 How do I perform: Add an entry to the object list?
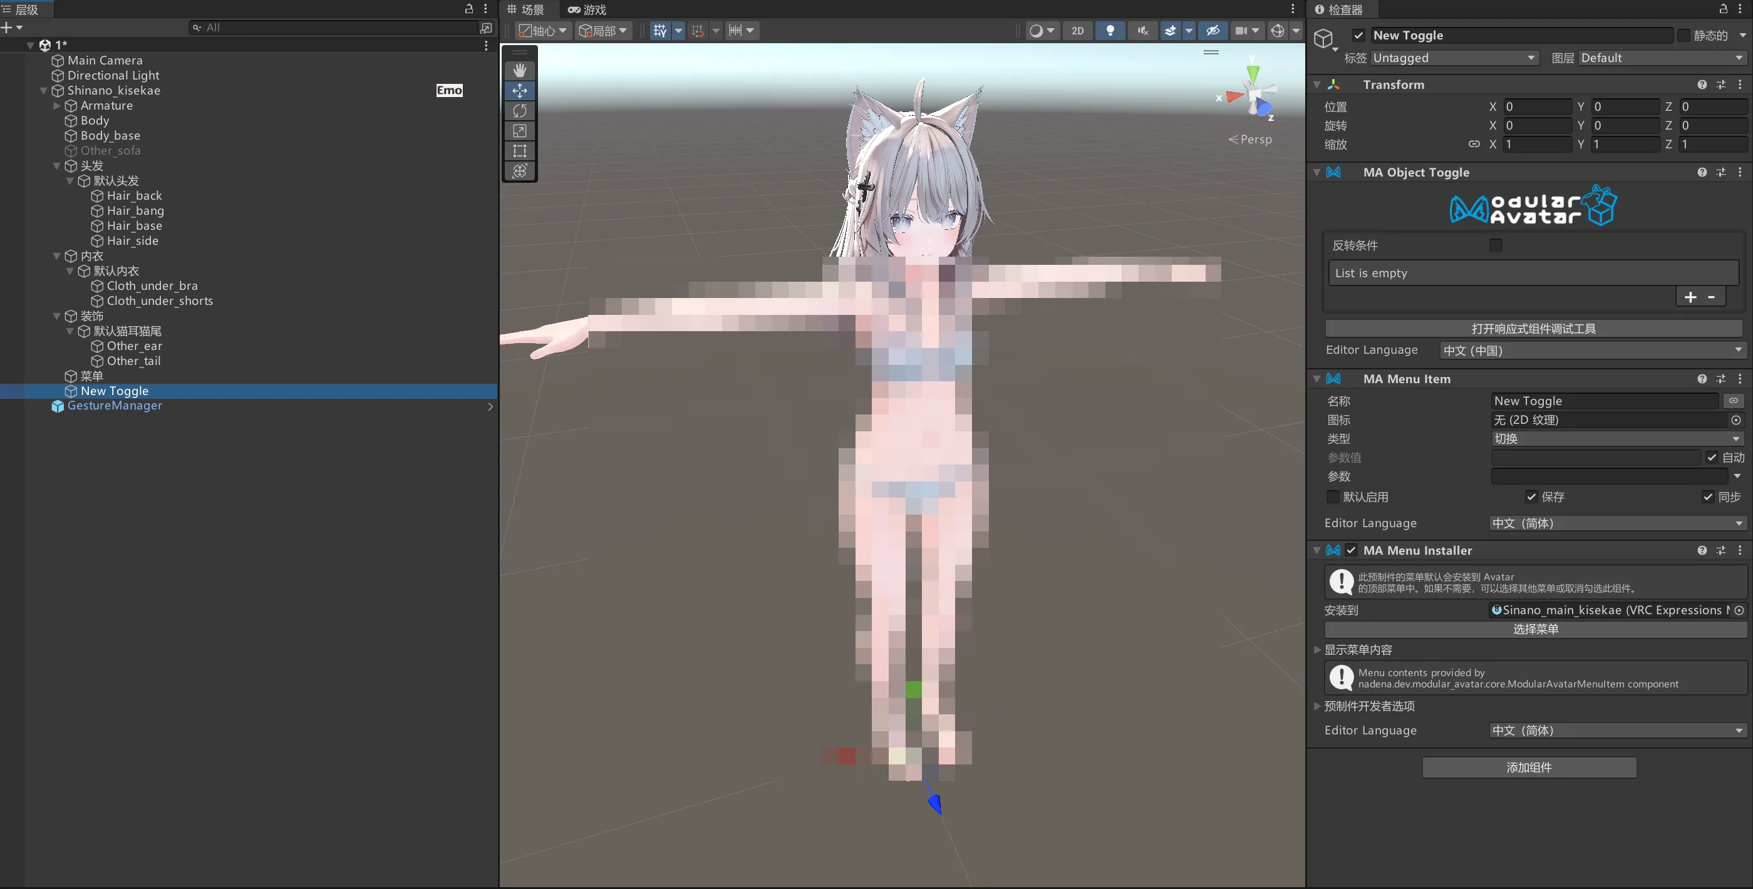coord(1690,297)
